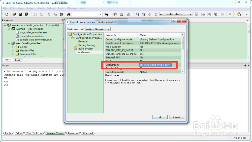Confirm with the OK button
This screenshot has width=252, height=142.
[x=160, y=117]
